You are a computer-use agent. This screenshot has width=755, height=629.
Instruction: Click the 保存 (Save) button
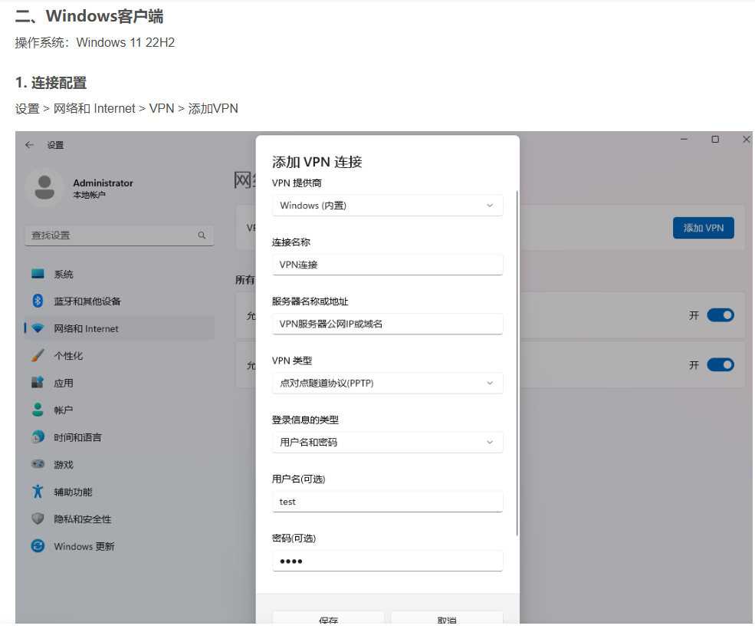328,617
